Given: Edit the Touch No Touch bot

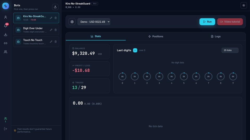Looking at the screenshot, I should 51,41.
